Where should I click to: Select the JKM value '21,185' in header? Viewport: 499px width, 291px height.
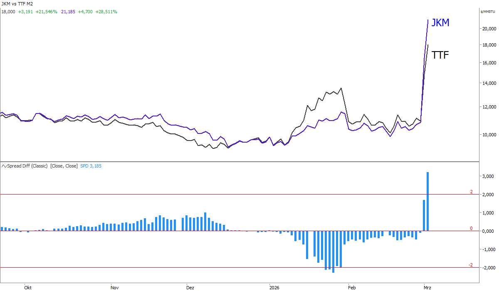(x=68, y=12)
